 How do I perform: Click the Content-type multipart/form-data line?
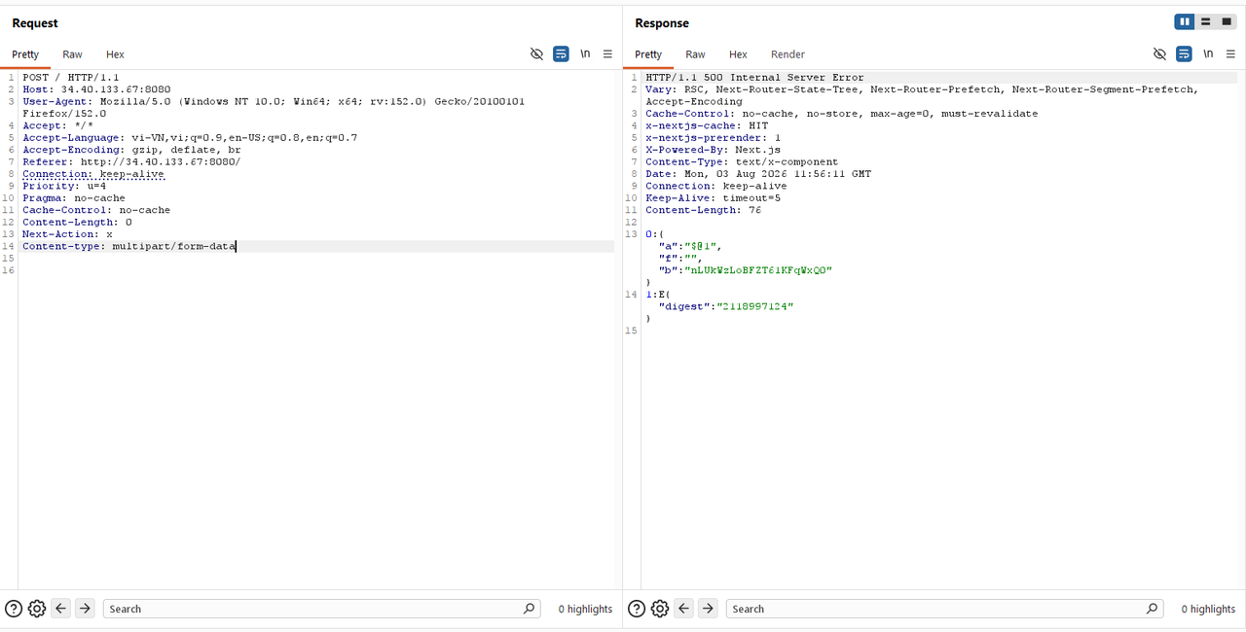pyautogui.click(x=128, y=246)
